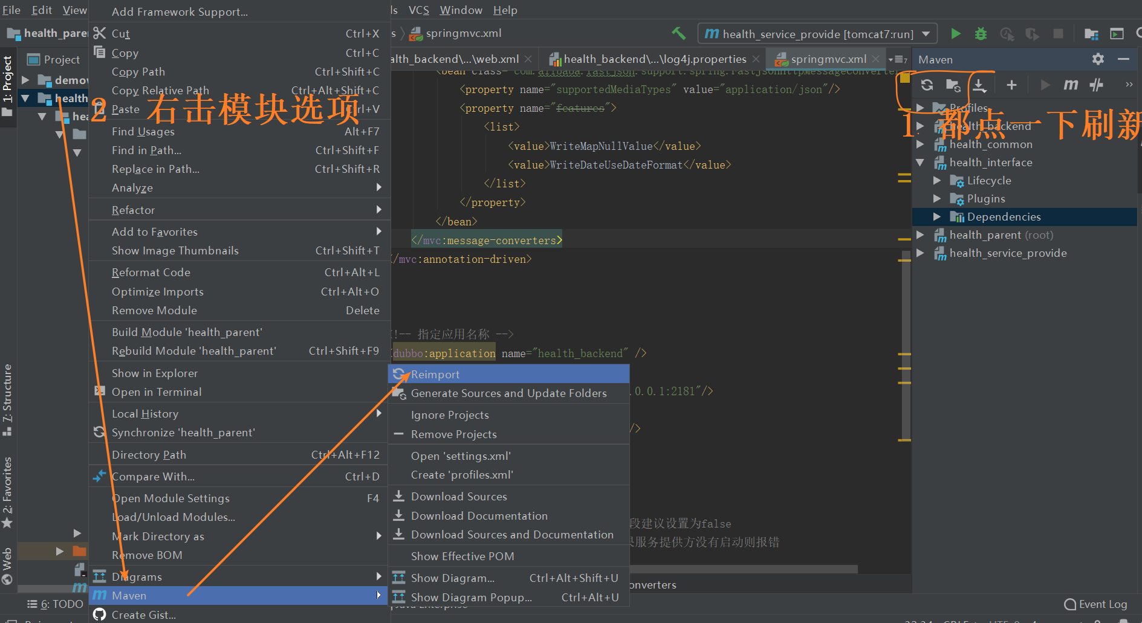The width and height of the screenshot is (1142, 623).
Task: Choose Compare With... in context menu
Action: tap(238, 477)
